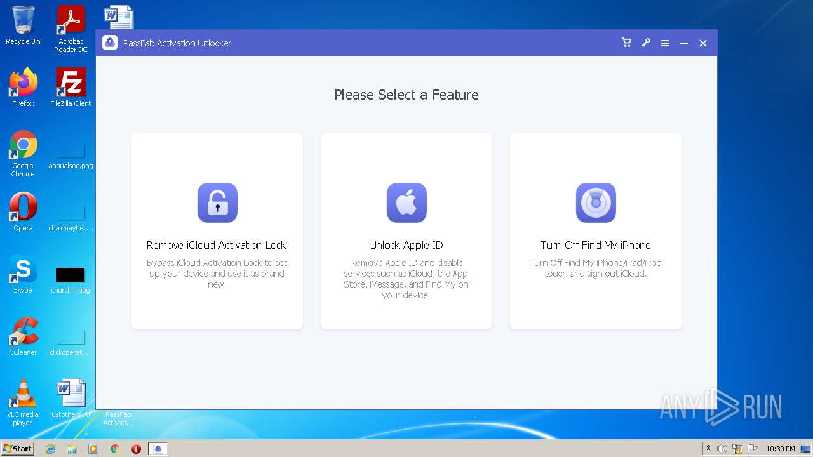Minimize the PassFab Activation Unlocker window

tap(684, 43)
